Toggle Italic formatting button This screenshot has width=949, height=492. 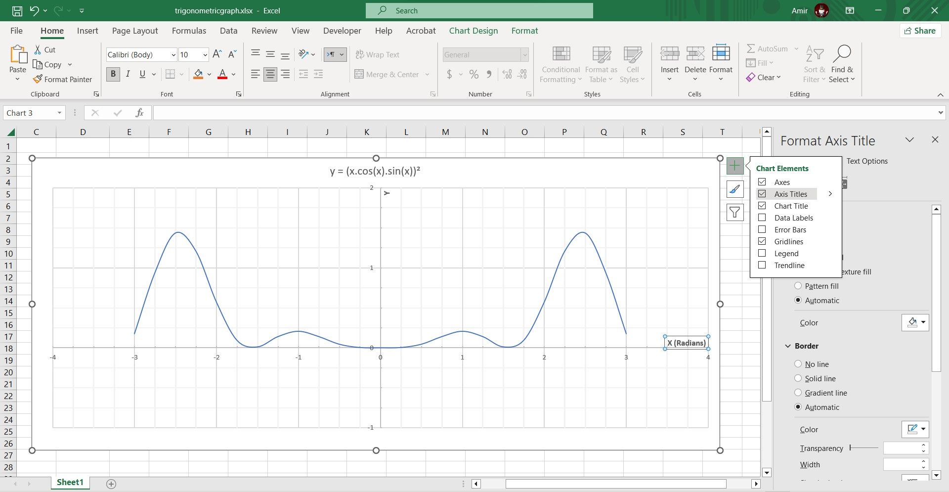(x=128, y=74)
